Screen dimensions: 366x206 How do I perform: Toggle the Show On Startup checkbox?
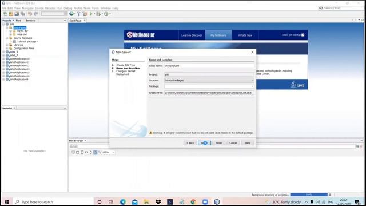tap(303, 35)
